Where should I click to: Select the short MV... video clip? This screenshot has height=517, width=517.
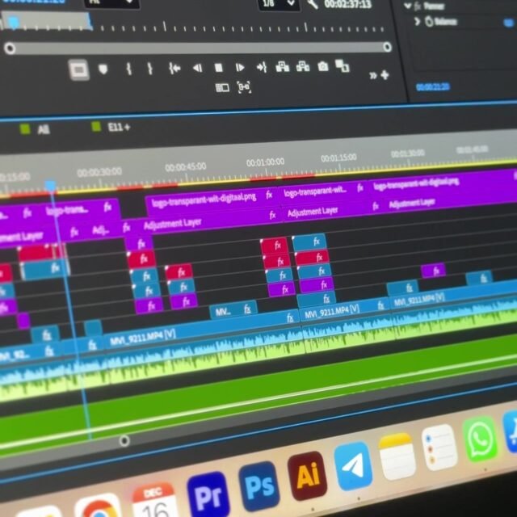[233, 310]
